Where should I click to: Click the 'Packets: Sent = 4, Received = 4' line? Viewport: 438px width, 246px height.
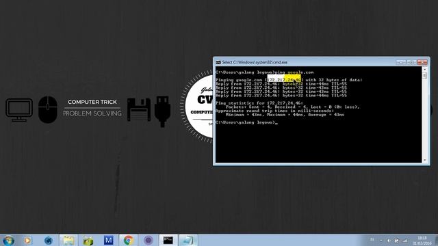pyautogui.click(x=292, y=107)
